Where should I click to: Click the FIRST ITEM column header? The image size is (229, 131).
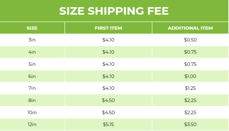[108, 28]
